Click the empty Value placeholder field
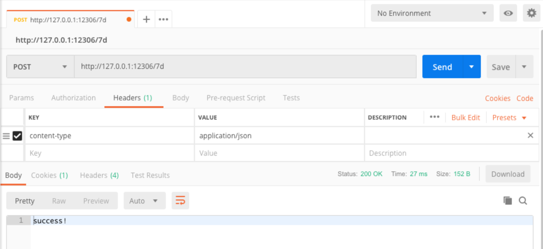Viewport: 543px width, 249px height. [279, 153]
